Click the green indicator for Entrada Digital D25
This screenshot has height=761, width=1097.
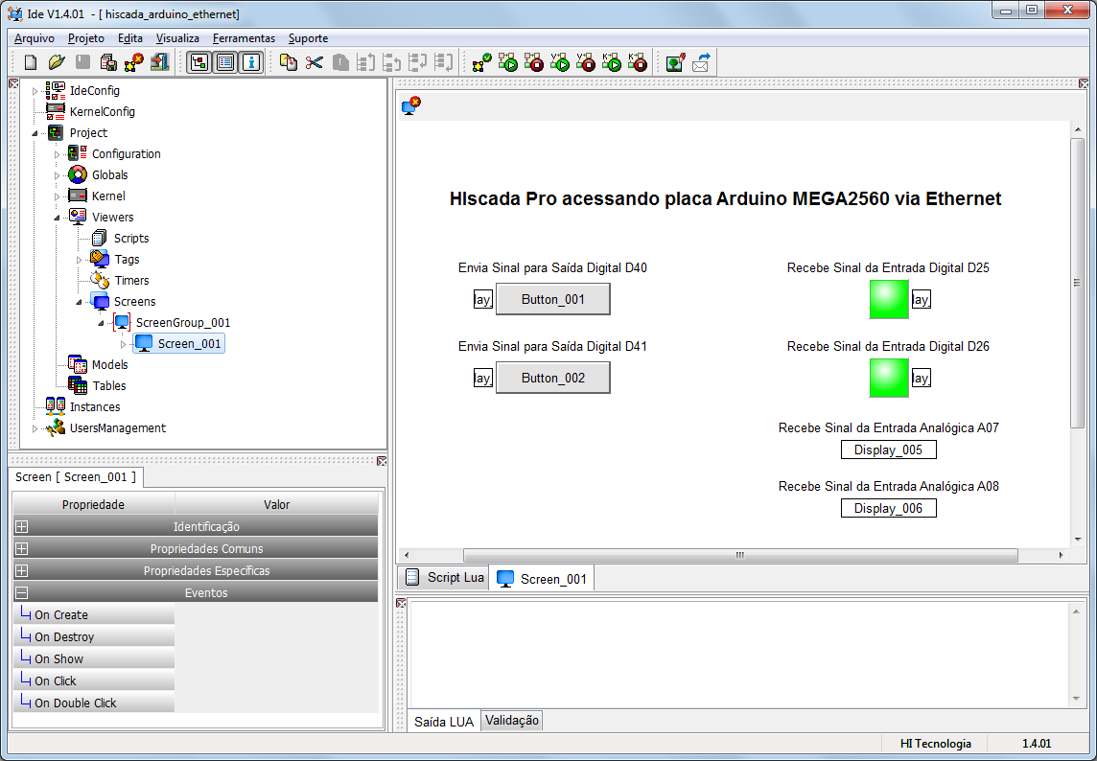click(889, 299)
